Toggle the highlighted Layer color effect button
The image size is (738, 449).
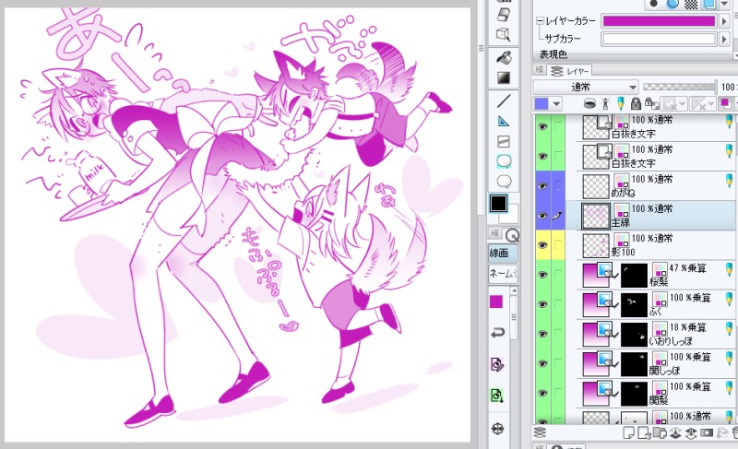[708, 4]
